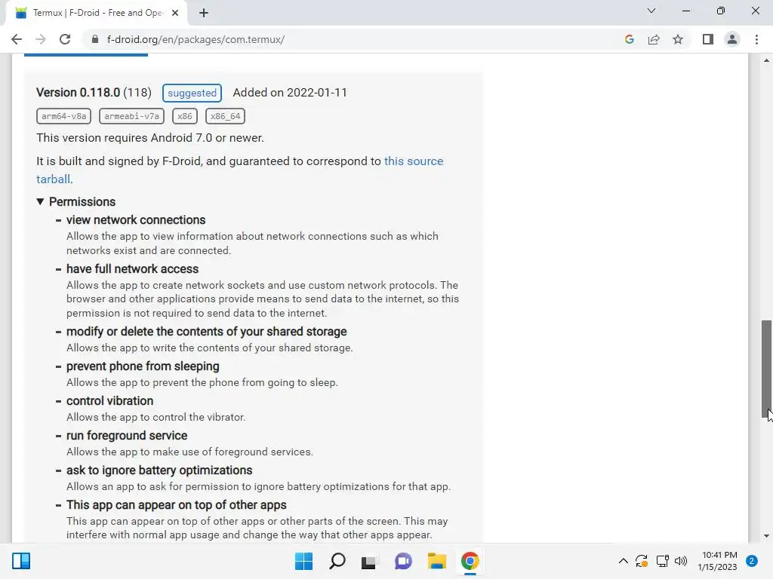Click the page scrollbar thumb
Screen dimensions: 773x579
pyautogui.click(x=766, y=369)
